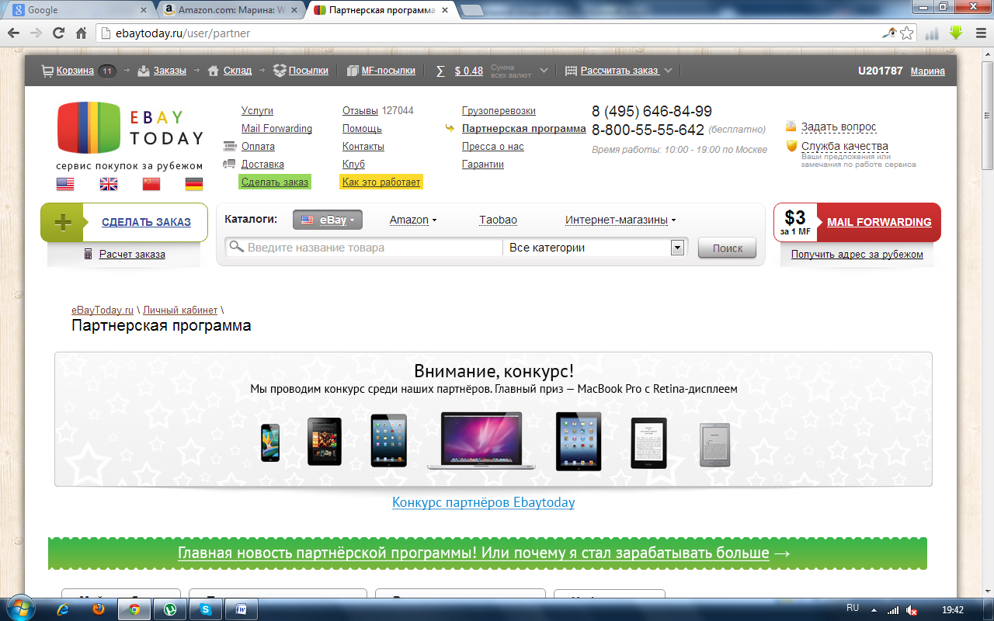Open the Доставка delivery link
The image size is (994, 621).
coord(262,165)
